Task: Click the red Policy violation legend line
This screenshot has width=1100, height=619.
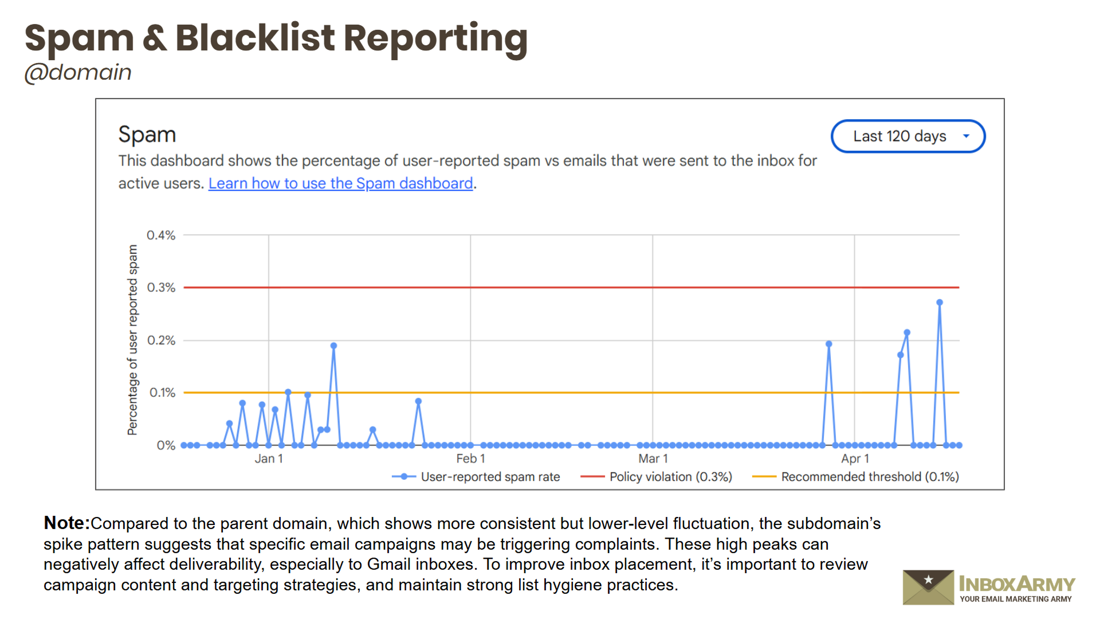Action: 592,477
